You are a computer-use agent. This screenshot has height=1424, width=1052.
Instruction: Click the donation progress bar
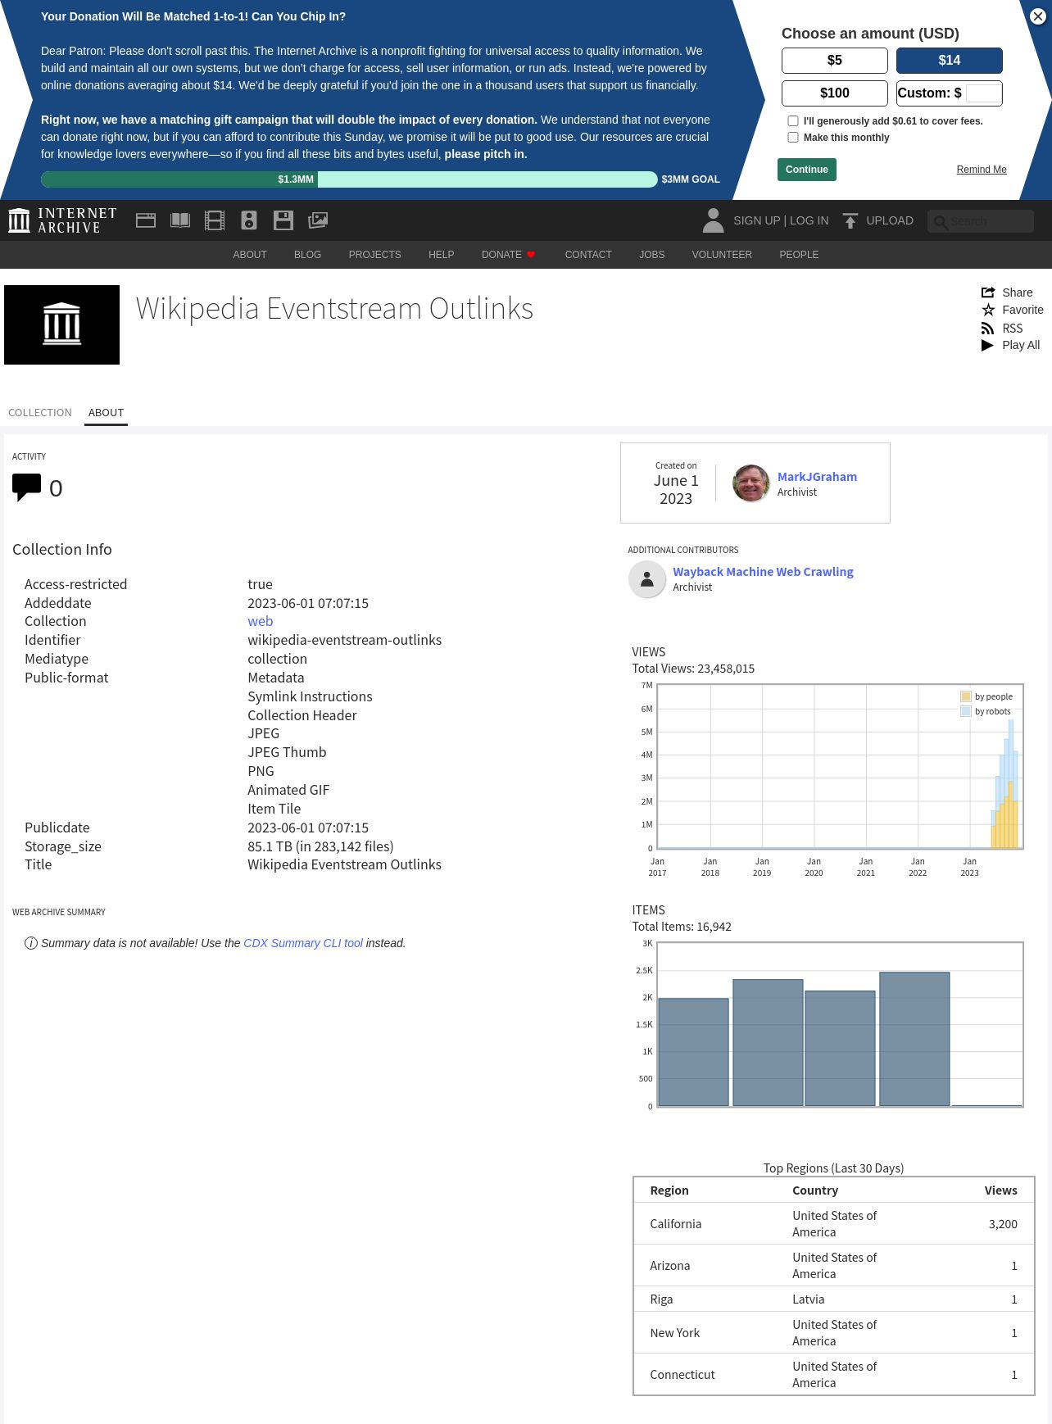(349, 179)
